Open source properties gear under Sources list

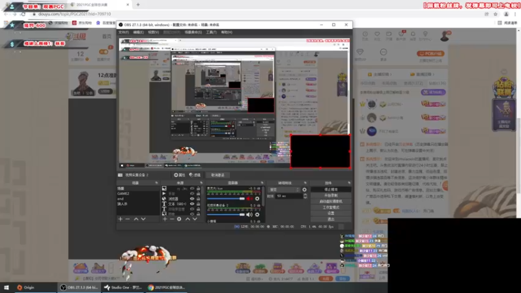click(x=179, y=219)
